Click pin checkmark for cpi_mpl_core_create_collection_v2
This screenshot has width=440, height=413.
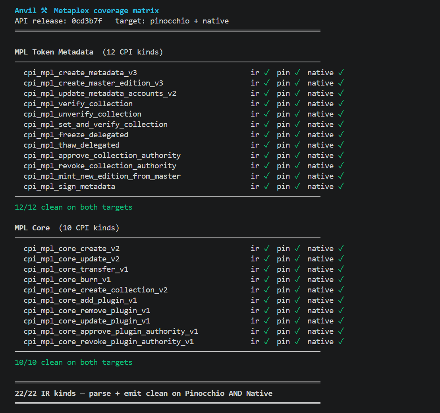[x=297, y=290]
